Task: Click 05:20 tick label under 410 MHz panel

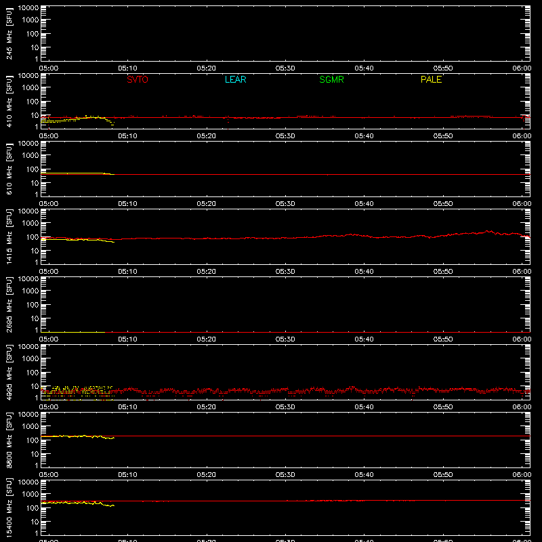Action: (207, 136)
